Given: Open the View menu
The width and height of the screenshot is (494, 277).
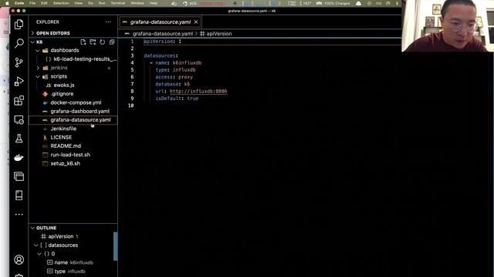Looking at the screenshot, I should click(x=79, y=3).
